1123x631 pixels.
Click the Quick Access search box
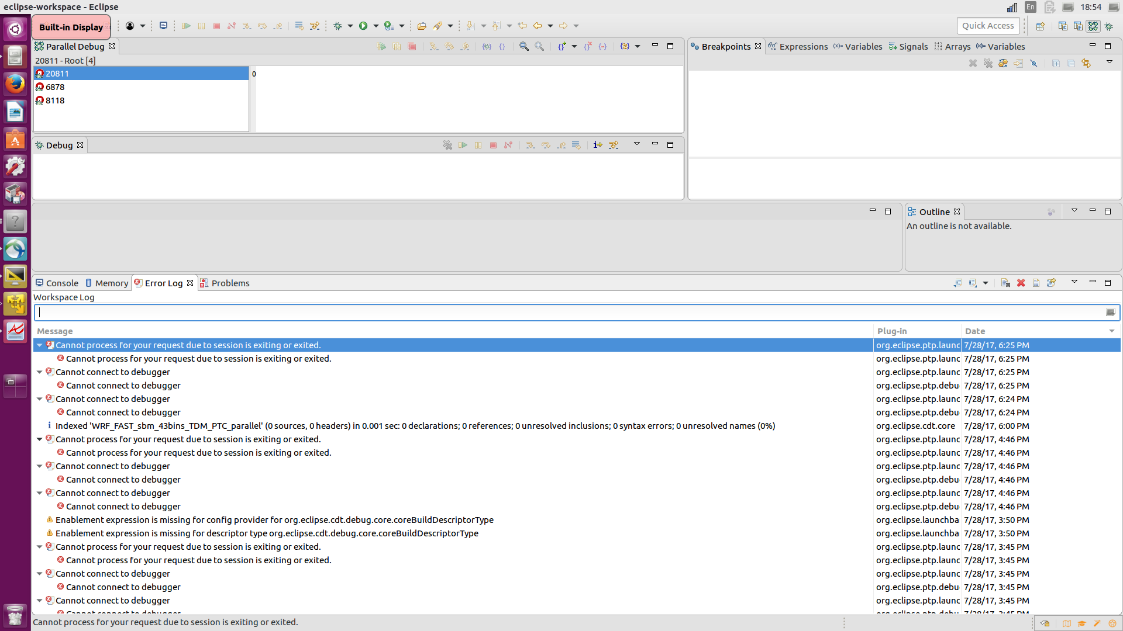988,26
